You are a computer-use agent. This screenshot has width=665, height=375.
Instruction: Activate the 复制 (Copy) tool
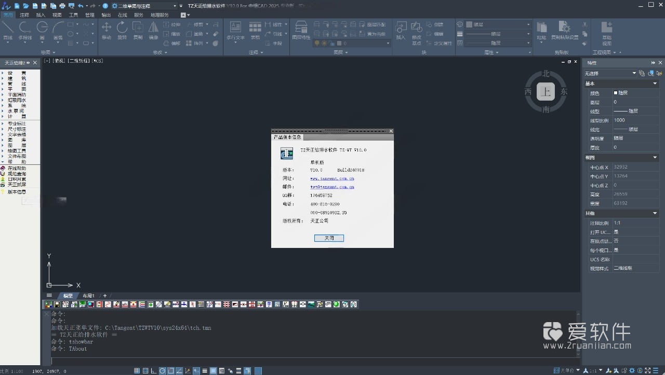[x=138, y=31]
